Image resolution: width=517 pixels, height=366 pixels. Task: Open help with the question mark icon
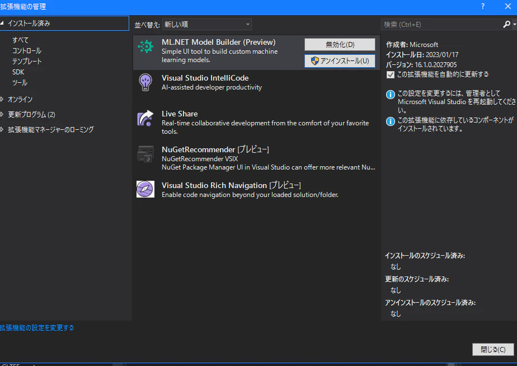point(483,6)
